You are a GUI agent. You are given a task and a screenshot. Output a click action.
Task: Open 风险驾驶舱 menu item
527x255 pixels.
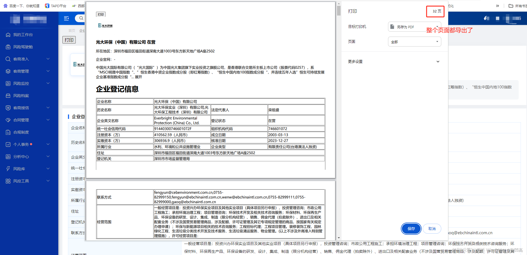coord(23,47)
